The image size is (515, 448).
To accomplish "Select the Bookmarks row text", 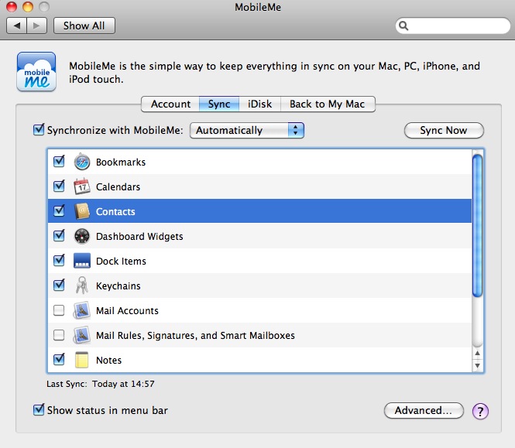I will 121,162.
